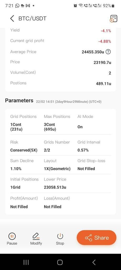The height and width of the screenshot is (270, 121).
Task: Select the Layout 1X(Geometric) value
Action: [x=57, y=169]
